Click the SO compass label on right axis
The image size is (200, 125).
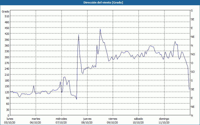point(193,72)
